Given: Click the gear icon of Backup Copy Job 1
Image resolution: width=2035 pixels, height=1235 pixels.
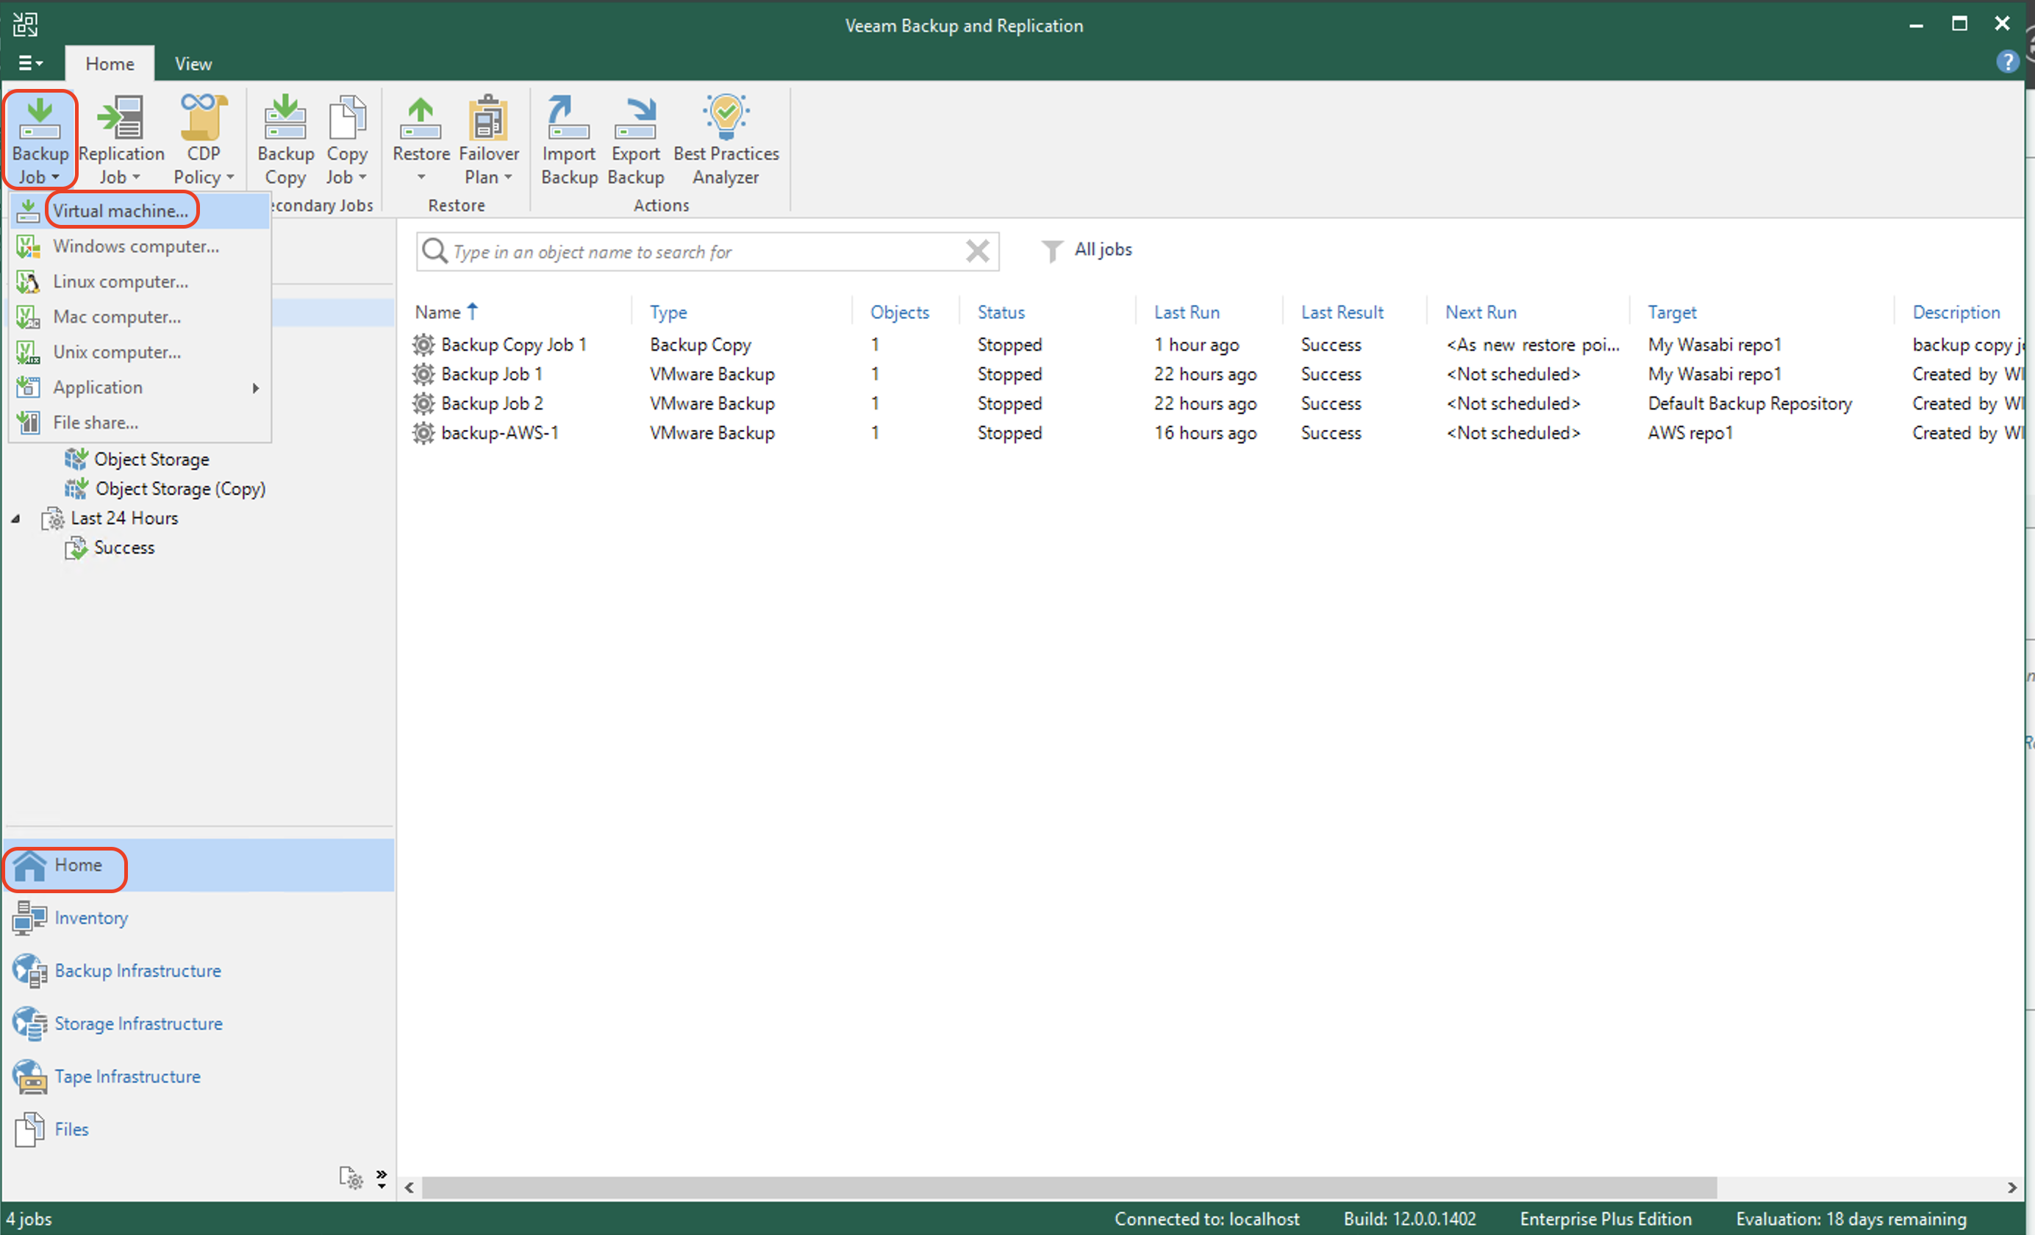Looking at the screenshot, I should [423, 345].
